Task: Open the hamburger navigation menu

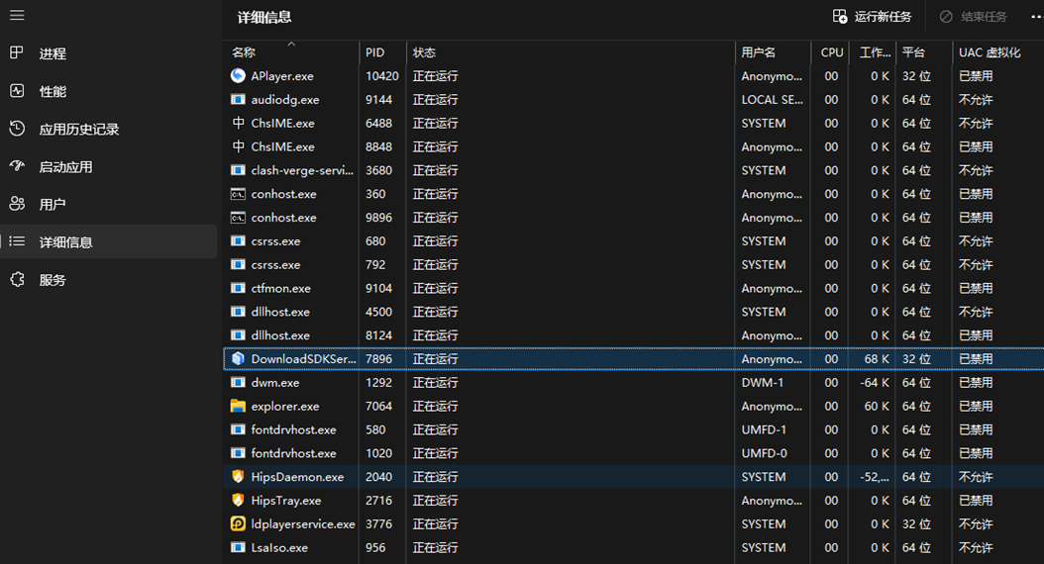Action: point(17,16)
